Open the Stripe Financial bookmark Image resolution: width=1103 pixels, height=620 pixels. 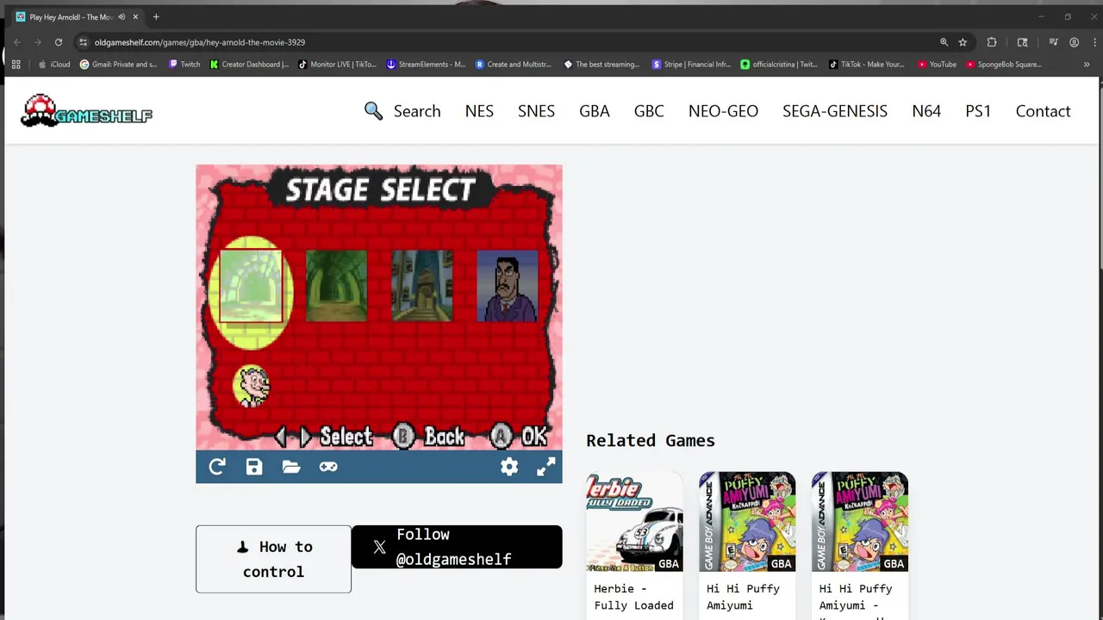tap(691, 65)
